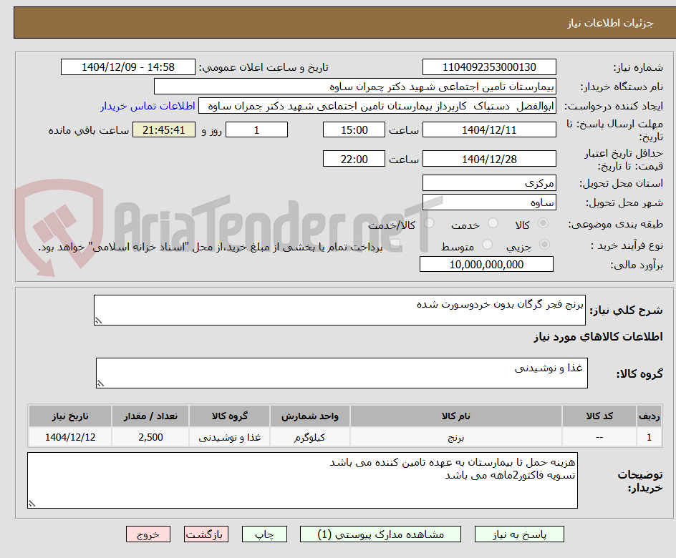Screen dimensions: 676x558
Task: Click the resize grip of buyer notes textarea
Action: (x=32, y=504)
